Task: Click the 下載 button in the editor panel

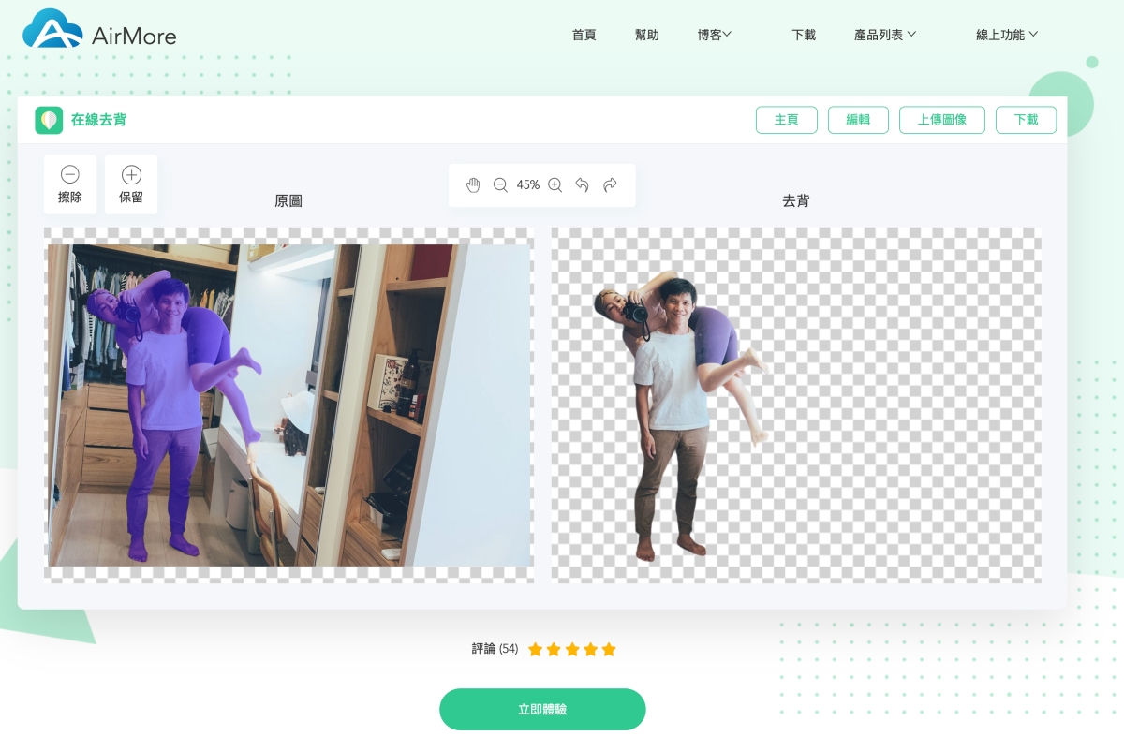Action: 1026,120
